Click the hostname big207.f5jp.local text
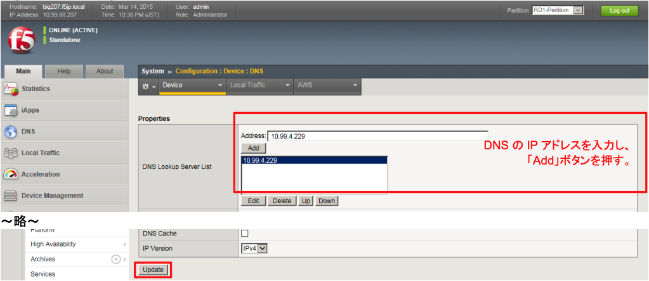The image size is (649, 281). click(x=63, y=7)
